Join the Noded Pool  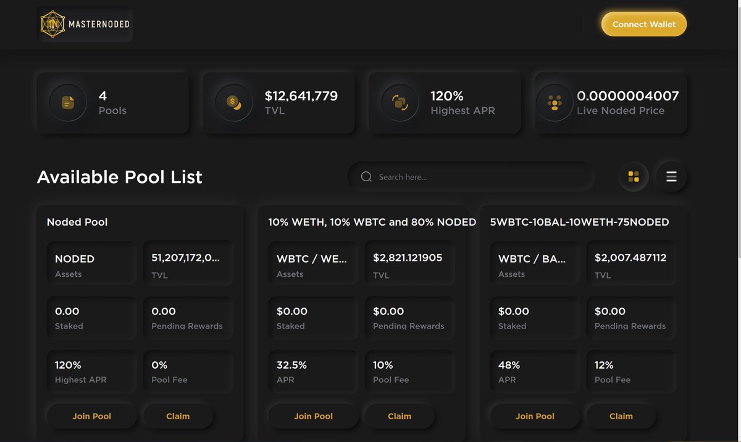(x=92, y=416)
